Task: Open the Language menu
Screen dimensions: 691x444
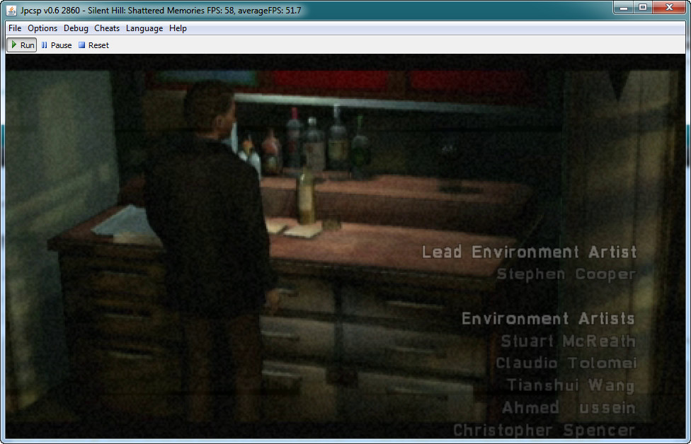Action: (x=144, y=28)
